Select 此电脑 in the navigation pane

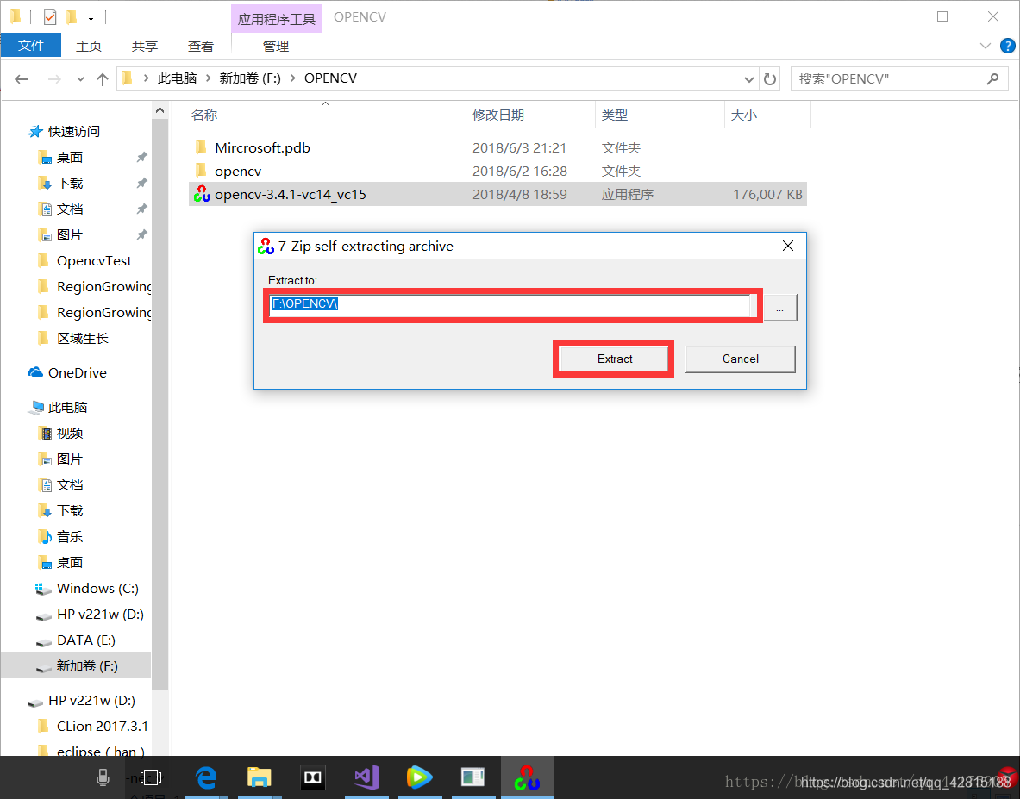67,407
